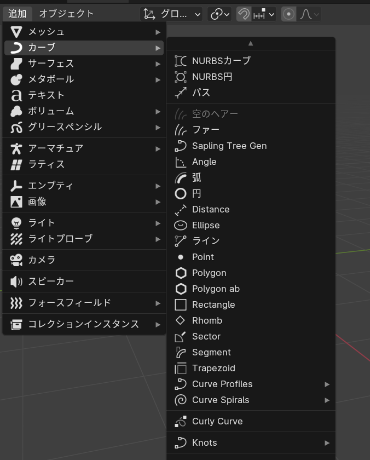Select the Rhomb diamond icon
The width and height of the screenshot is (370, 460).
[181, 321]
